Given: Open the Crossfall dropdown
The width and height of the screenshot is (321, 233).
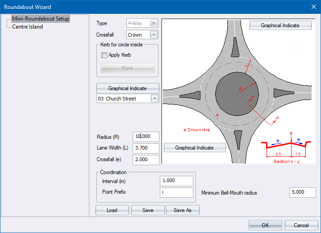Looking at the screenshot, I should click(x=154, y=35).
